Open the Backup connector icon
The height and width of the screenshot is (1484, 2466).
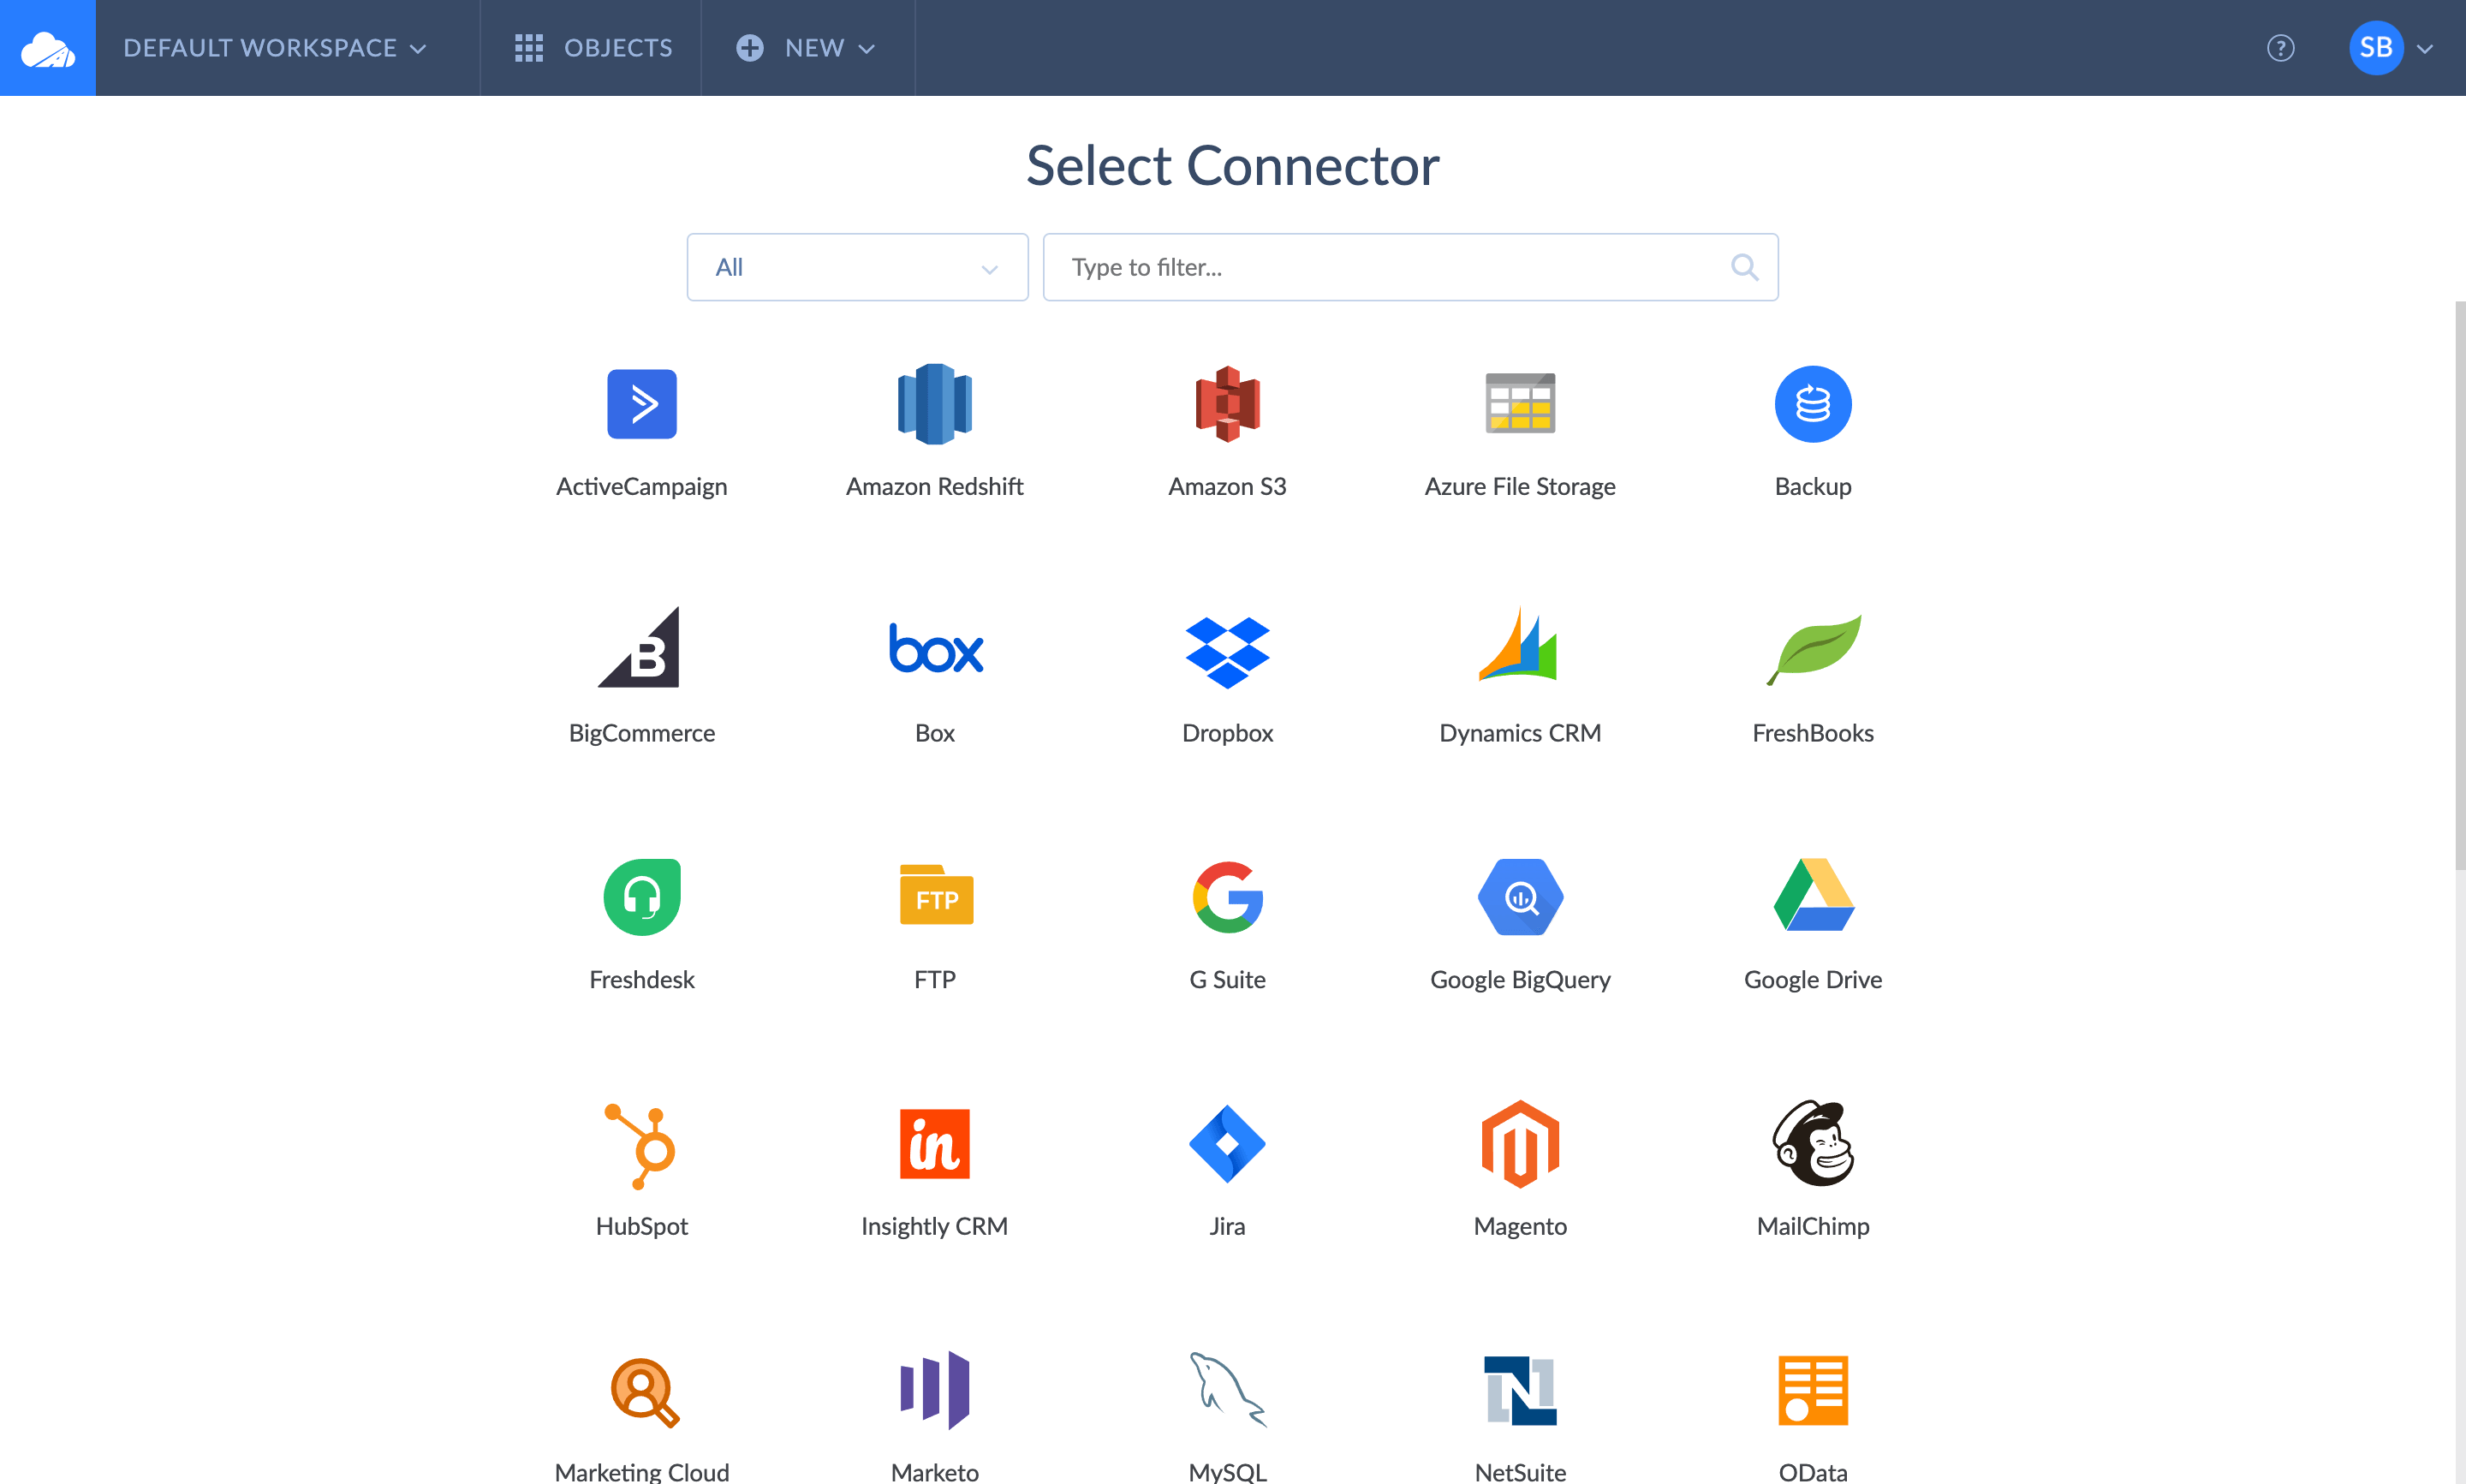click(1814, 404)
